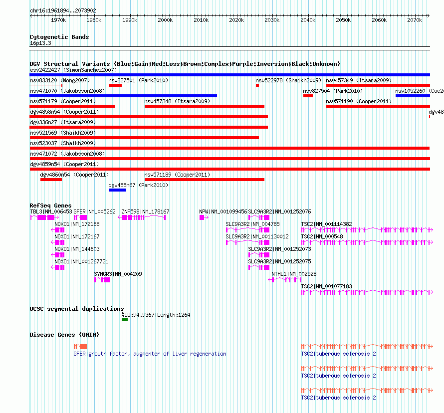The width and height of the screenshot is (444, 413).
Task: Click the NOXO1|NM_172167 gene glyph
Action: coord(58,242)
